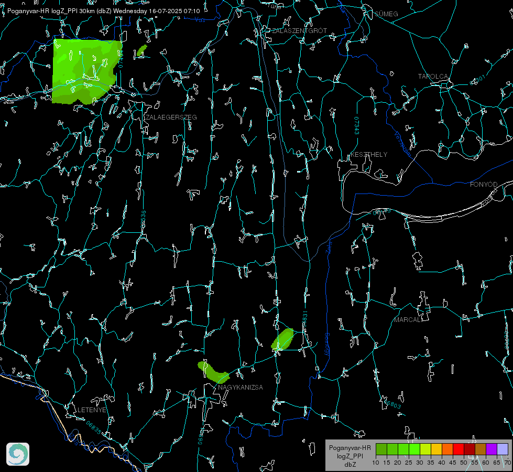Click the 06835 road number label near Letenye
Screen dimensions: 513x472
(94, 427)
